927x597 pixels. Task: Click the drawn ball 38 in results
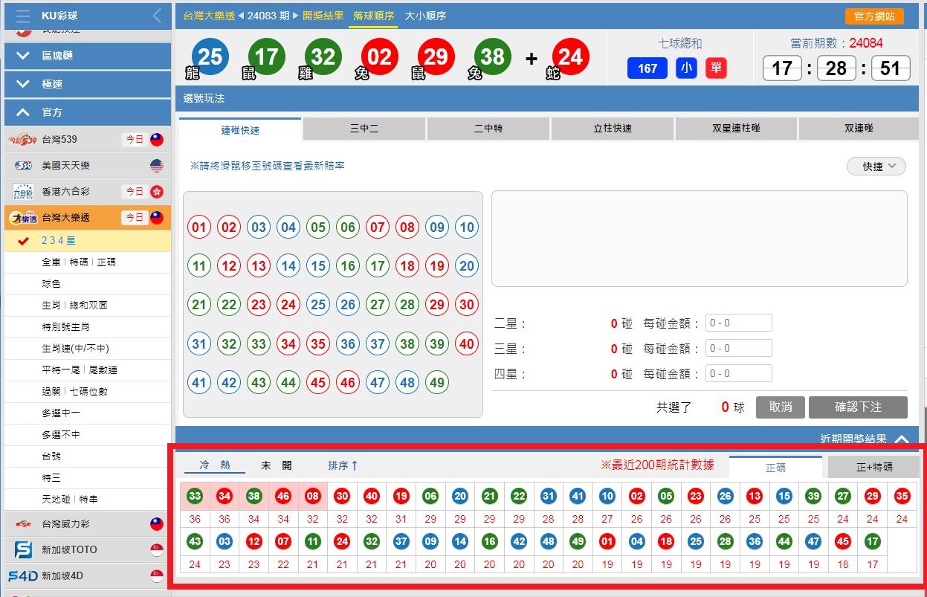[492, 57]
